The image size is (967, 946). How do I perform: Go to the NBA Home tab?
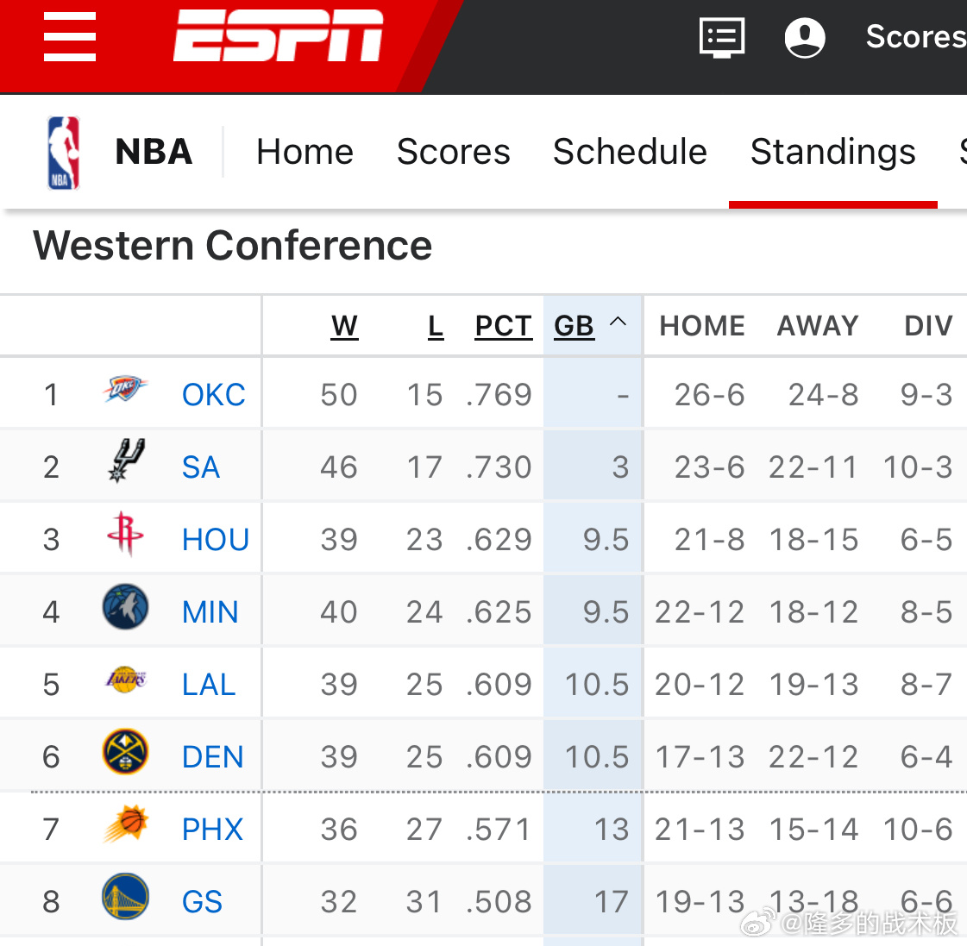point(305,152)
